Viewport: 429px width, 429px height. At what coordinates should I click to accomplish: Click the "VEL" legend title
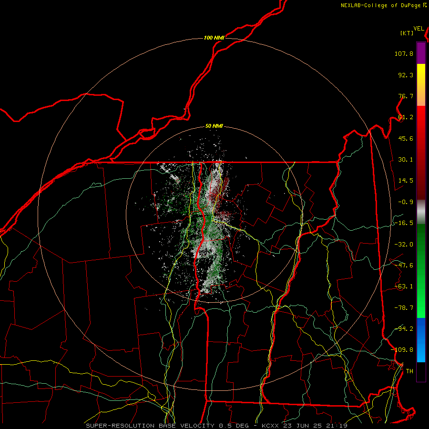pos(419,29)
